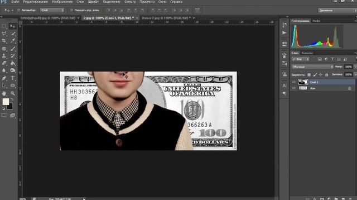Select the Hand tool
The width and height of the screenshot is (357, 200).
(4, 93)
